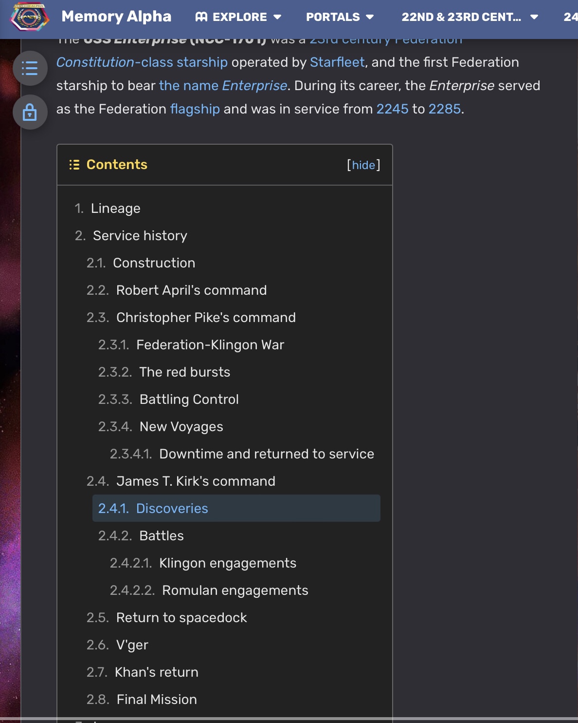Expand 22nd & 23rd Cent... dropdown arrow

point(534,17)
